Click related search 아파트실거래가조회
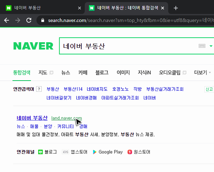The width and height of the screenshot is (214, 172). 120,98
